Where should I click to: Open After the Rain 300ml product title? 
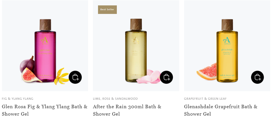(x=127, y=110)
